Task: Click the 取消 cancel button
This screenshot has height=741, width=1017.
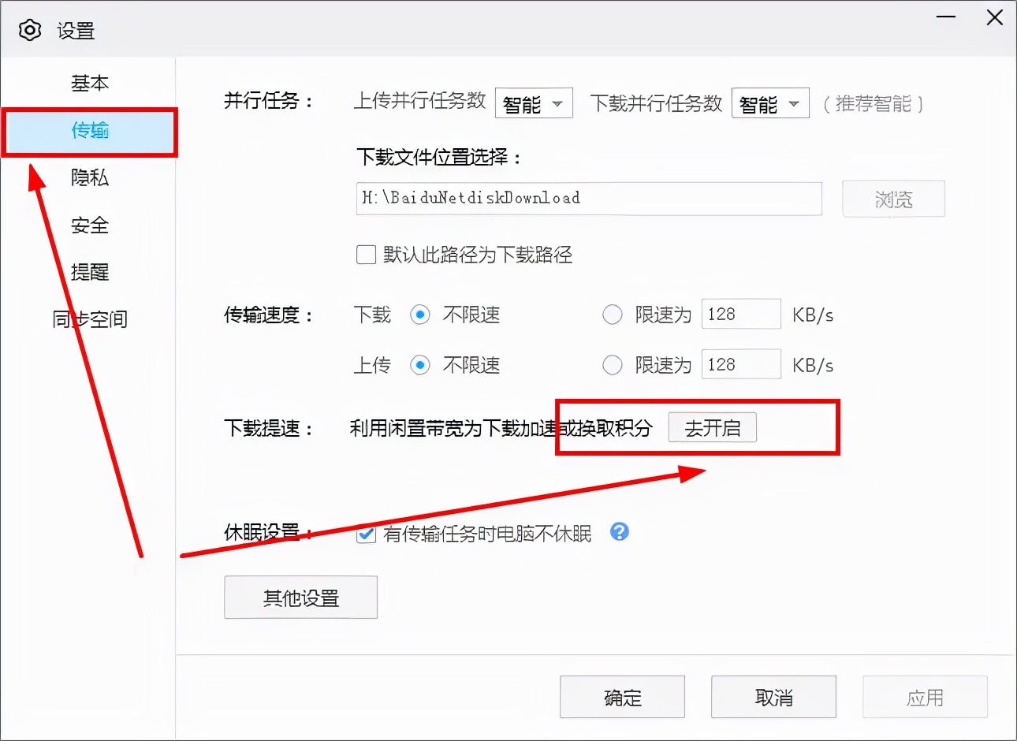Action: [773, 697]
